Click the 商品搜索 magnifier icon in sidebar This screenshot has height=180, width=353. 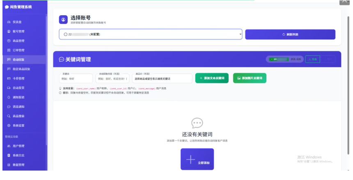click(9, 116)
